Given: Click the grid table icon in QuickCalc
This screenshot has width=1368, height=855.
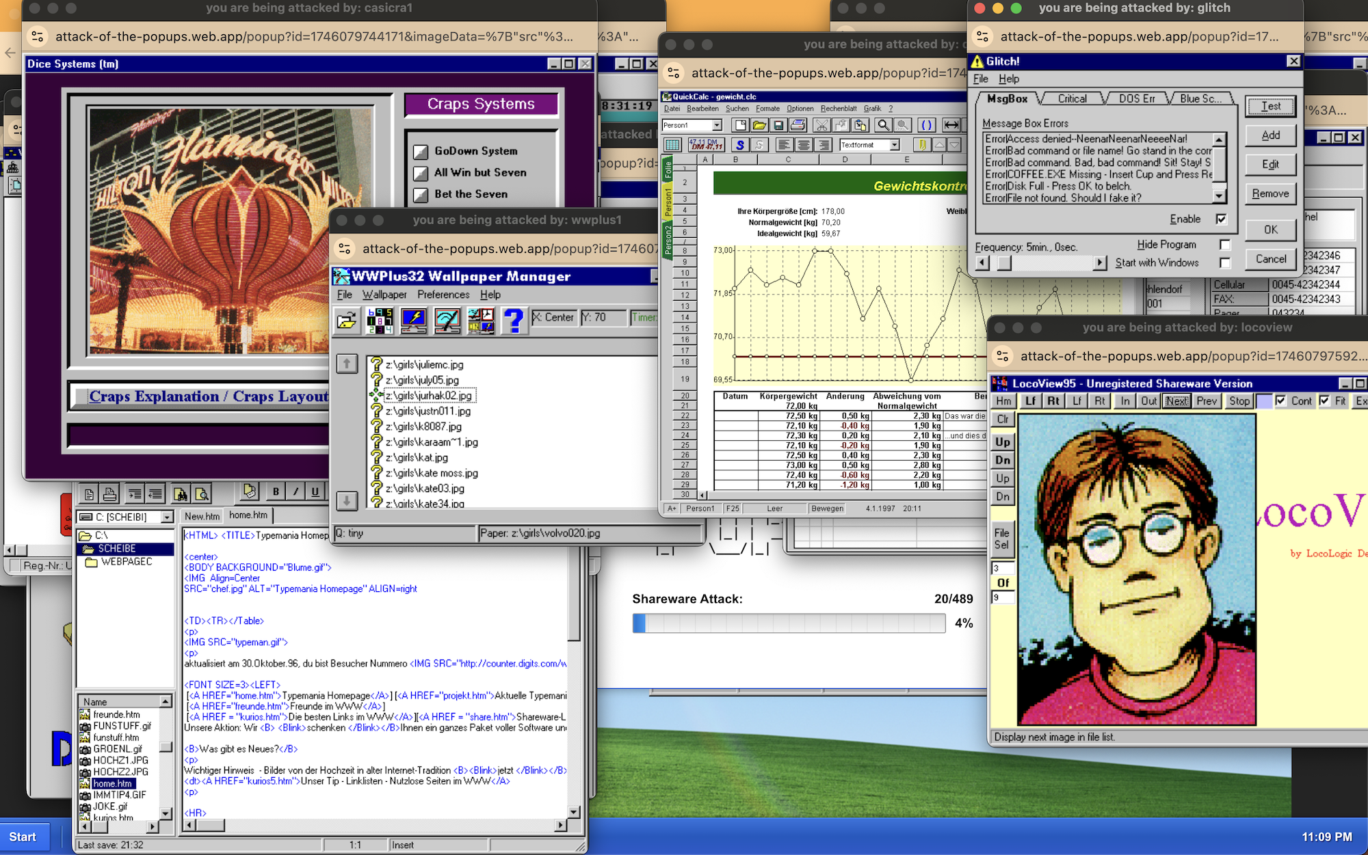Looking at the screenshot, I should 672,145.
